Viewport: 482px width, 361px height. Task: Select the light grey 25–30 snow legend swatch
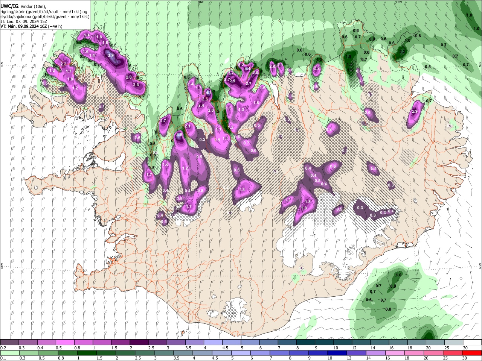click(453, 342)
